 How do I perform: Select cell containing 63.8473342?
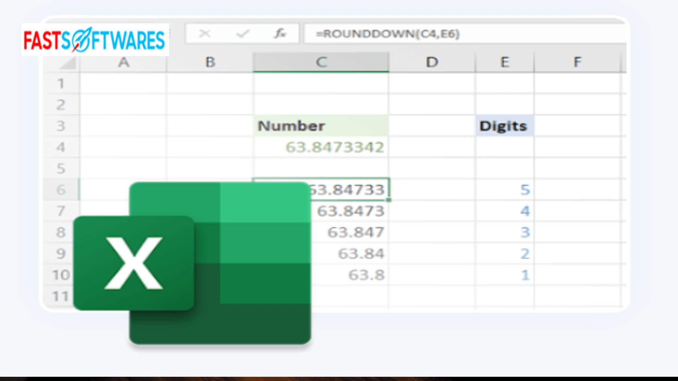tap(321, 147)
